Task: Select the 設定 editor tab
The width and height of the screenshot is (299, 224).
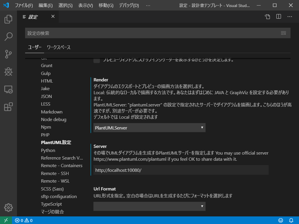Action: point(33,17)
